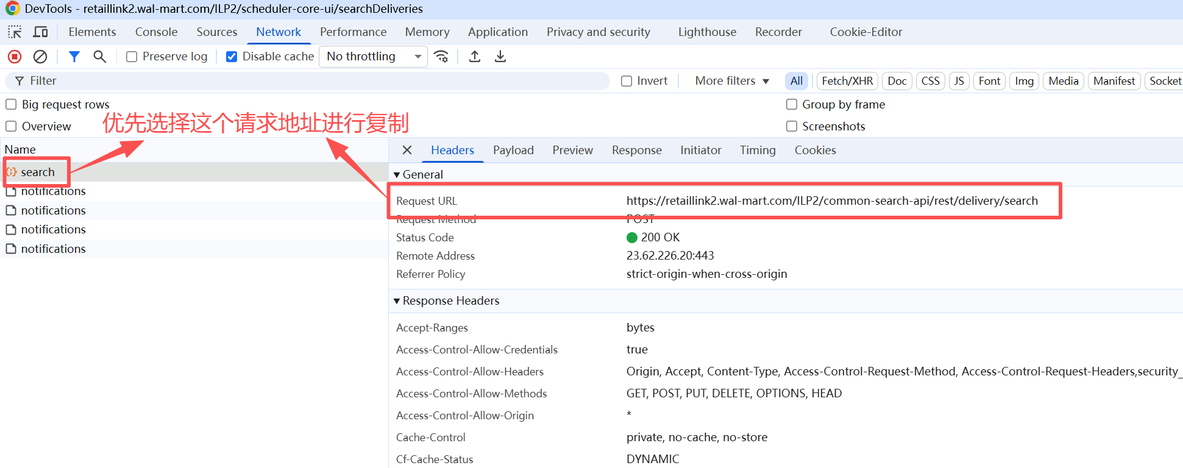
Task: Filter requests by JS type
Action: tap(959, 81)
